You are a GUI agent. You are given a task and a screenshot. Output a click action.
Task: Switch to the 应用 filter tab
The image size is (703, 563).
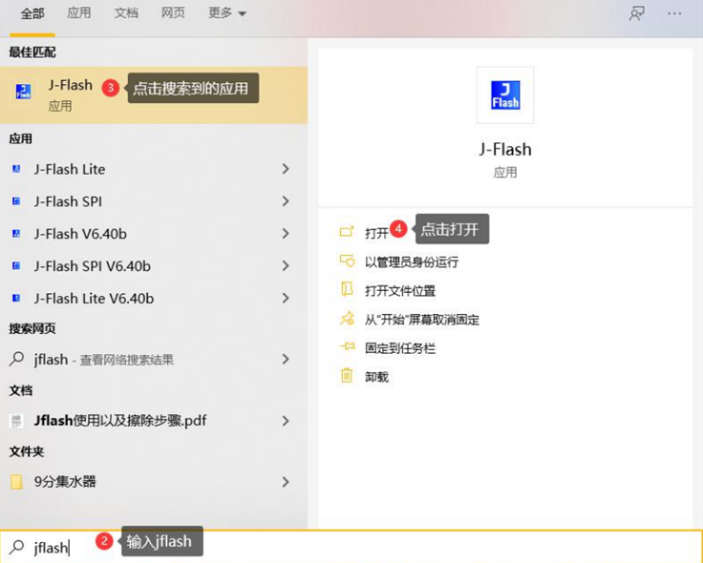(x=79, y=13)
